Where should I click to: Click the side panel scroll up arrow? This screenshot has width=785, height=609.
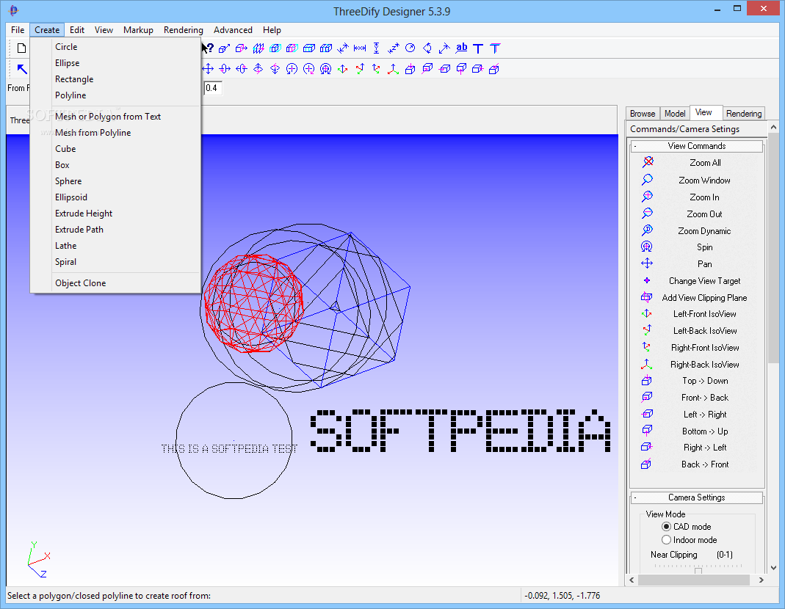pyautogui.click(x=773, y=127)
